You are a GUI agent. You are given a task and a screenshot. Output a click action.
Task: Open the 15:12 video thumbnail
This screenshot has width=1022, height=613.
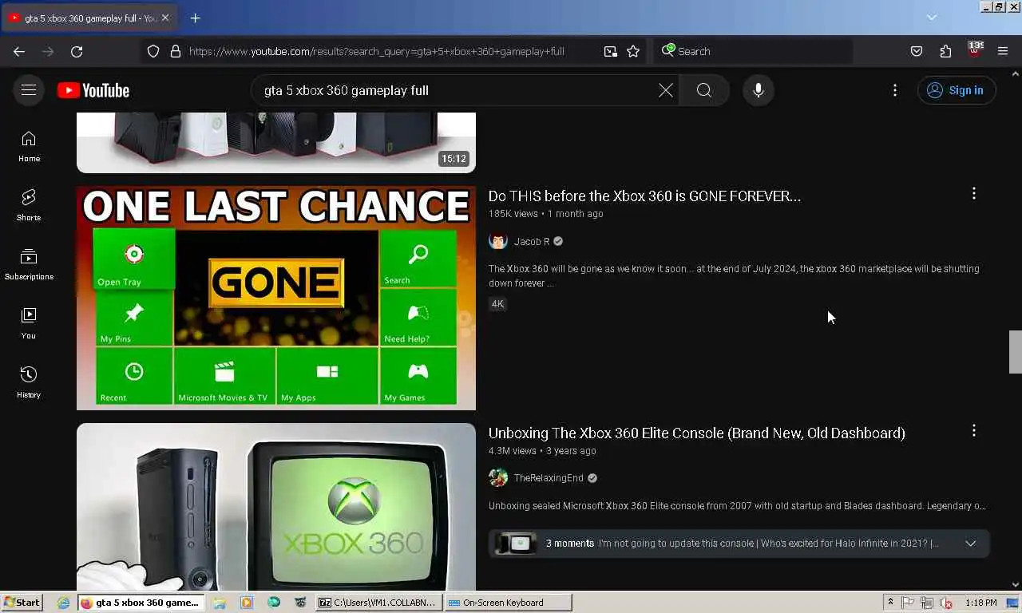coord(276,142)
